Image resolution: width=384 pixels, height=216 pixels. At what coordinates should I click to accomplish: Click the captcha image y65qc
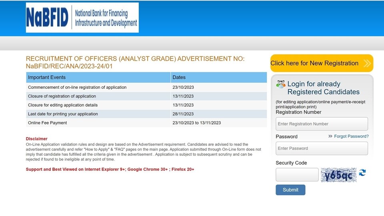[339, 175]
